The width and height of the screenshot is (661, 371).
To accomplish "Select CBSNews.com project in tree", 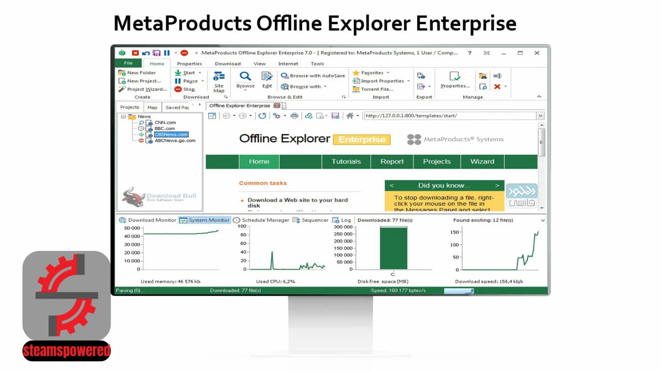I will 171,134.
